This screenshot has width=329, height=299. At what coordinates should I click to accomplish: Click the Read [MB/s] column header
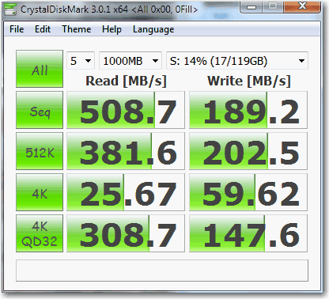coord(126,81)
